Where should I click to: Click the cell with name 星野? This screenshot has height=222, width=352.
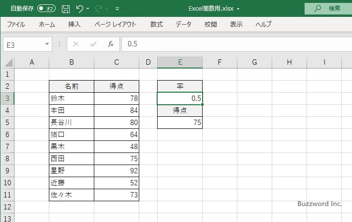point(72,171)
